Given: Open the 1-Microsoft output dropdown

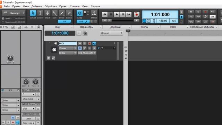Looking at the screenshot, I should click(87, 53).
